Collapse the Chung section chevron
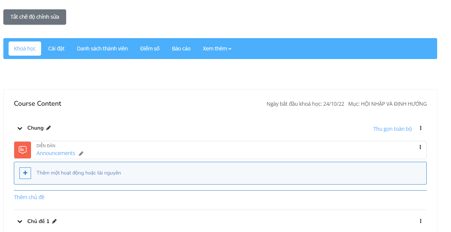Viewport: 451px width, 232px height. 20,128
